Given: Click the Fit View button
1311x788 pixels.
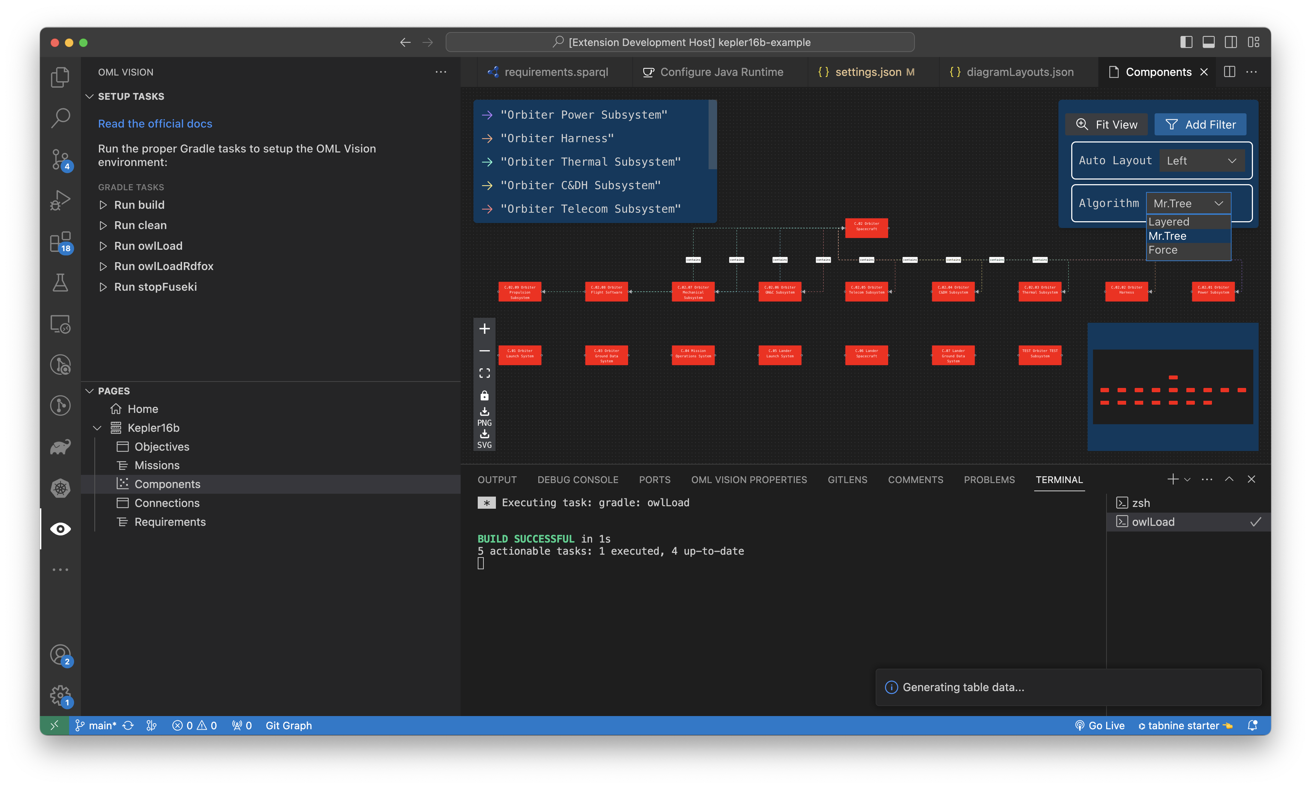Looking at the screenshot, I should (x=1106, y=124).
